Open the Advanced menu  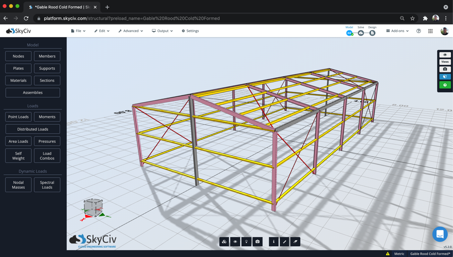pyautogui.click(x=130, y=31)
